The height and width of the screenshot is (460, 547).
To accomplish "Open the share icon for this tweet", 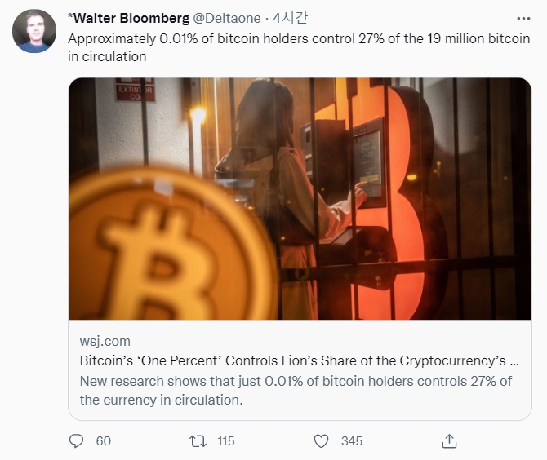I will pos(448,440).
